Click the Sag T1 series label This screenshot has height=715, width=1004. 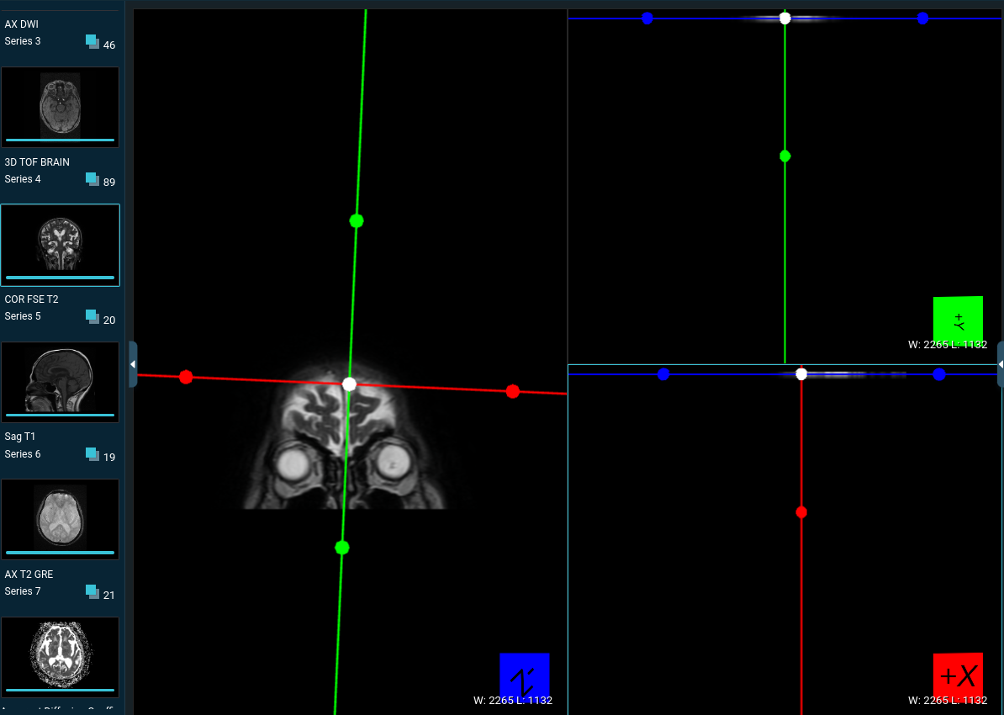coord(20,437)
